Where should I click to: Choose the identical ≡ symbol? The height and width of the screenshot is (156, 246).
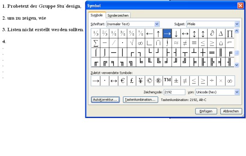click(194, 43)
